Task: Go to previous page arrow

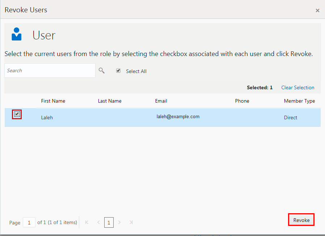Action: [x=98, y=222]
